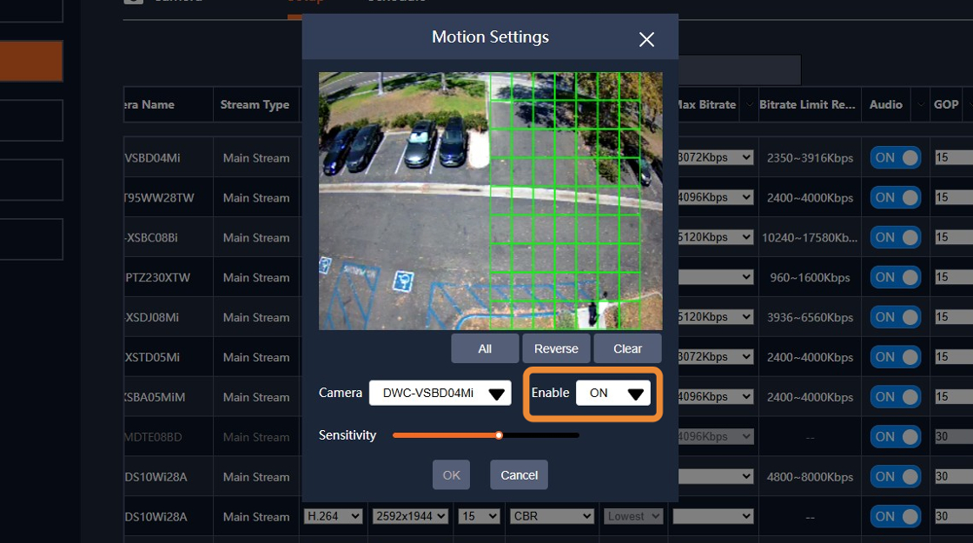The height and width of the screenshot is (543, 973).
Task: Open the Enable dropdown set to ON
Action: pos(613,393)
